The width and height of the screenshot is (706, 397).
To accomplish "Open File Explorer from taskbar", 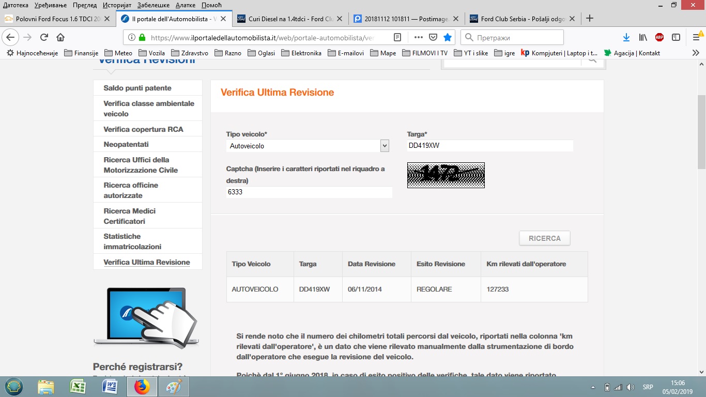I will [45, 387].
